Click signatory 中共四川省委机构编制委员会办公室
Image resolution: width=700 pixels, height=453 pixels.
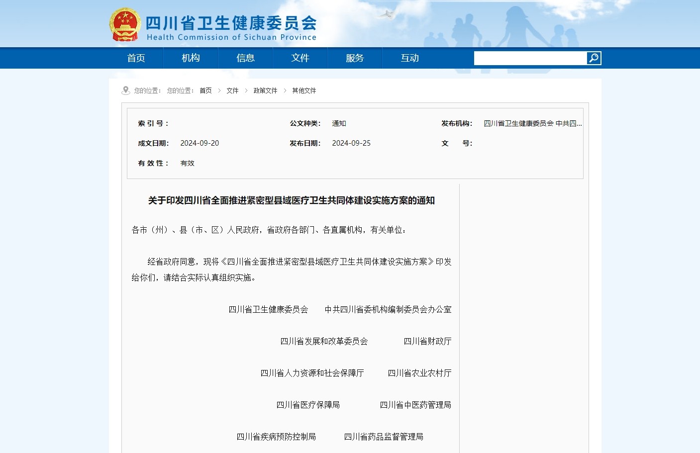(x=388, y=309)
